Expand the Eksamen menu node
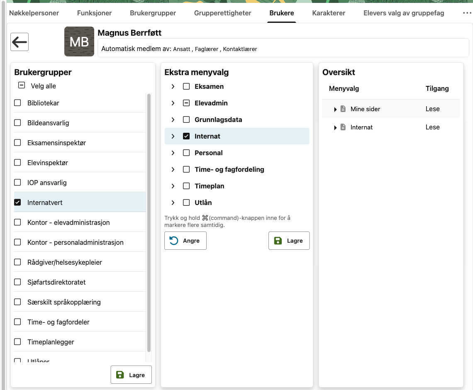473x390 pixels. coord(173,87)
